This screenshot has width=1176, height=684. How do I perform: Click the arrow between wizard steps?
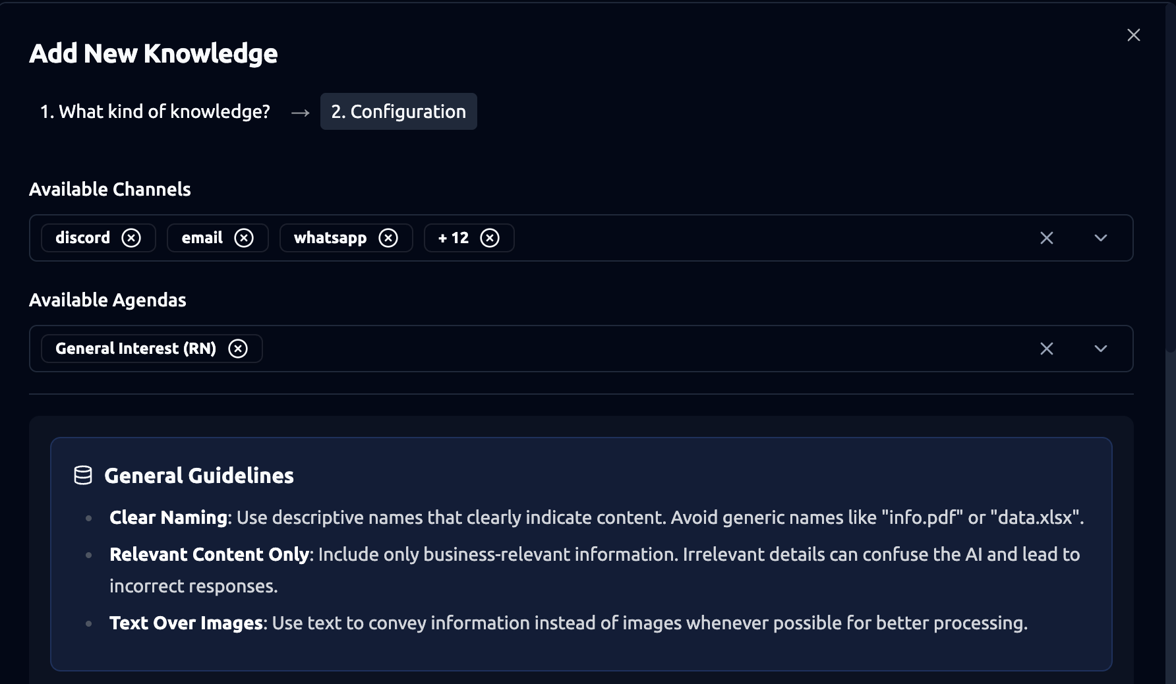[x=301, y=113]
